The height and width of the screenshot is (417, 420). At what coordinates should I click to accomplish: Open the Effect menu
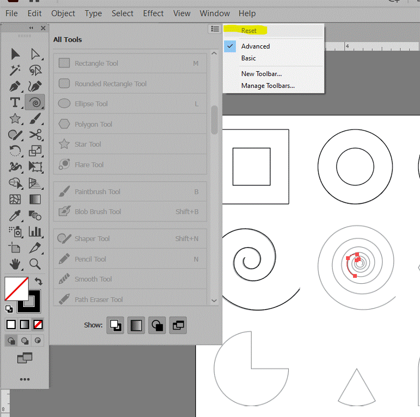(x=153, y=13)
